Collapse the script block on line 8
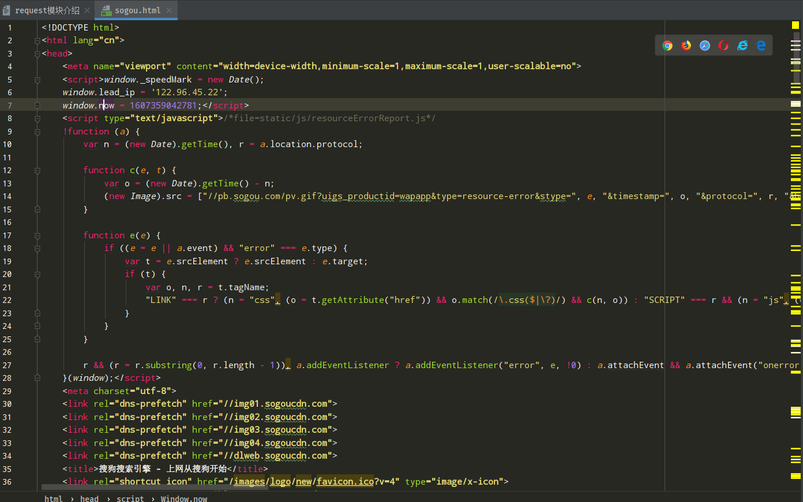This screenshot has height=502, width=803. pyautogui.click(x=37, y=118)
